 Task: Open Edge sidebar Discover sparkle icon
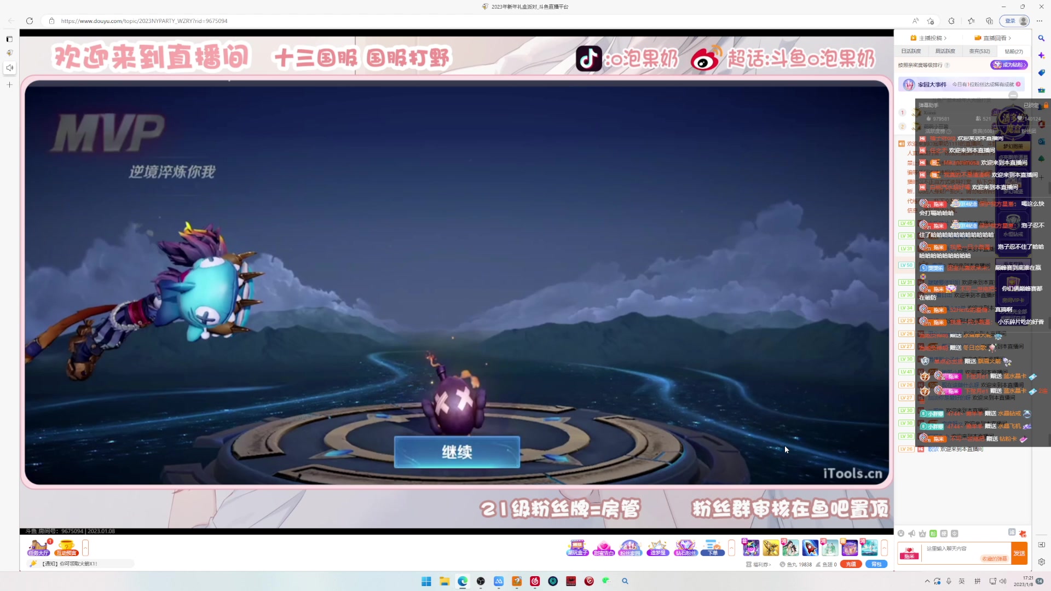[x=1041, y=55]
